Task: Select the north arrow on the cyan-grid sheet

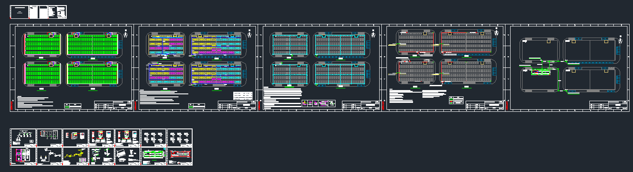Action: coord(374,34)
